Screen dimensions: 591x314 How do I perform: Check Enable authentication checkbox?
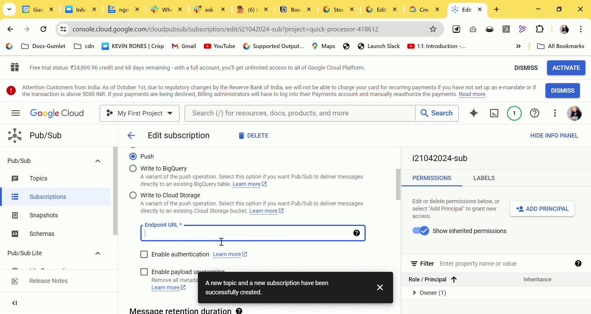tap(144, 254)
